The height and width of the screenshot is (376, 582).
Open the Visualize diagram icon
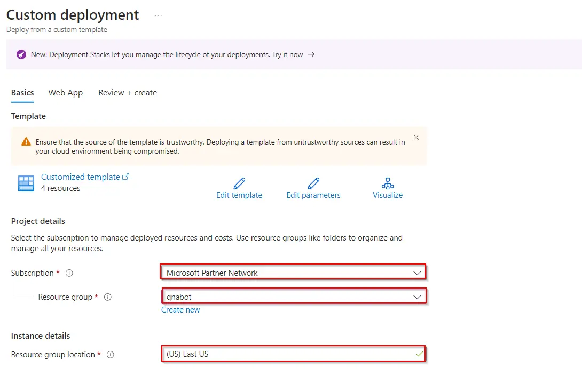click(388, 183)
